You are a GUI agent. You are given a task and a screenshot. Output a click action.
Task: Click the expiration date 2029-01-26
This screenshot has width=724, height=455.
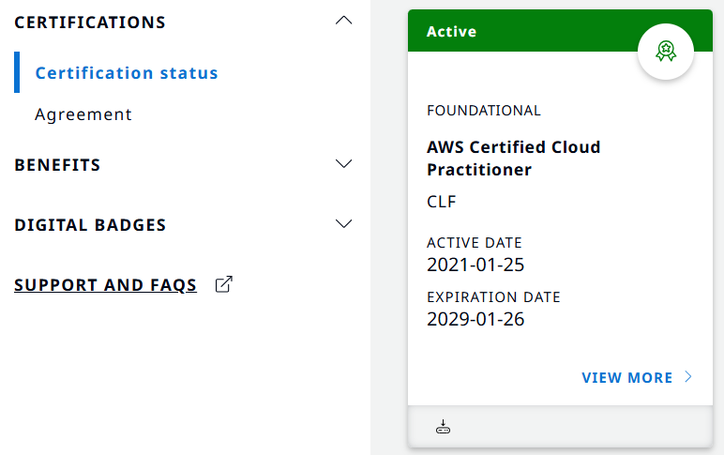475,319
